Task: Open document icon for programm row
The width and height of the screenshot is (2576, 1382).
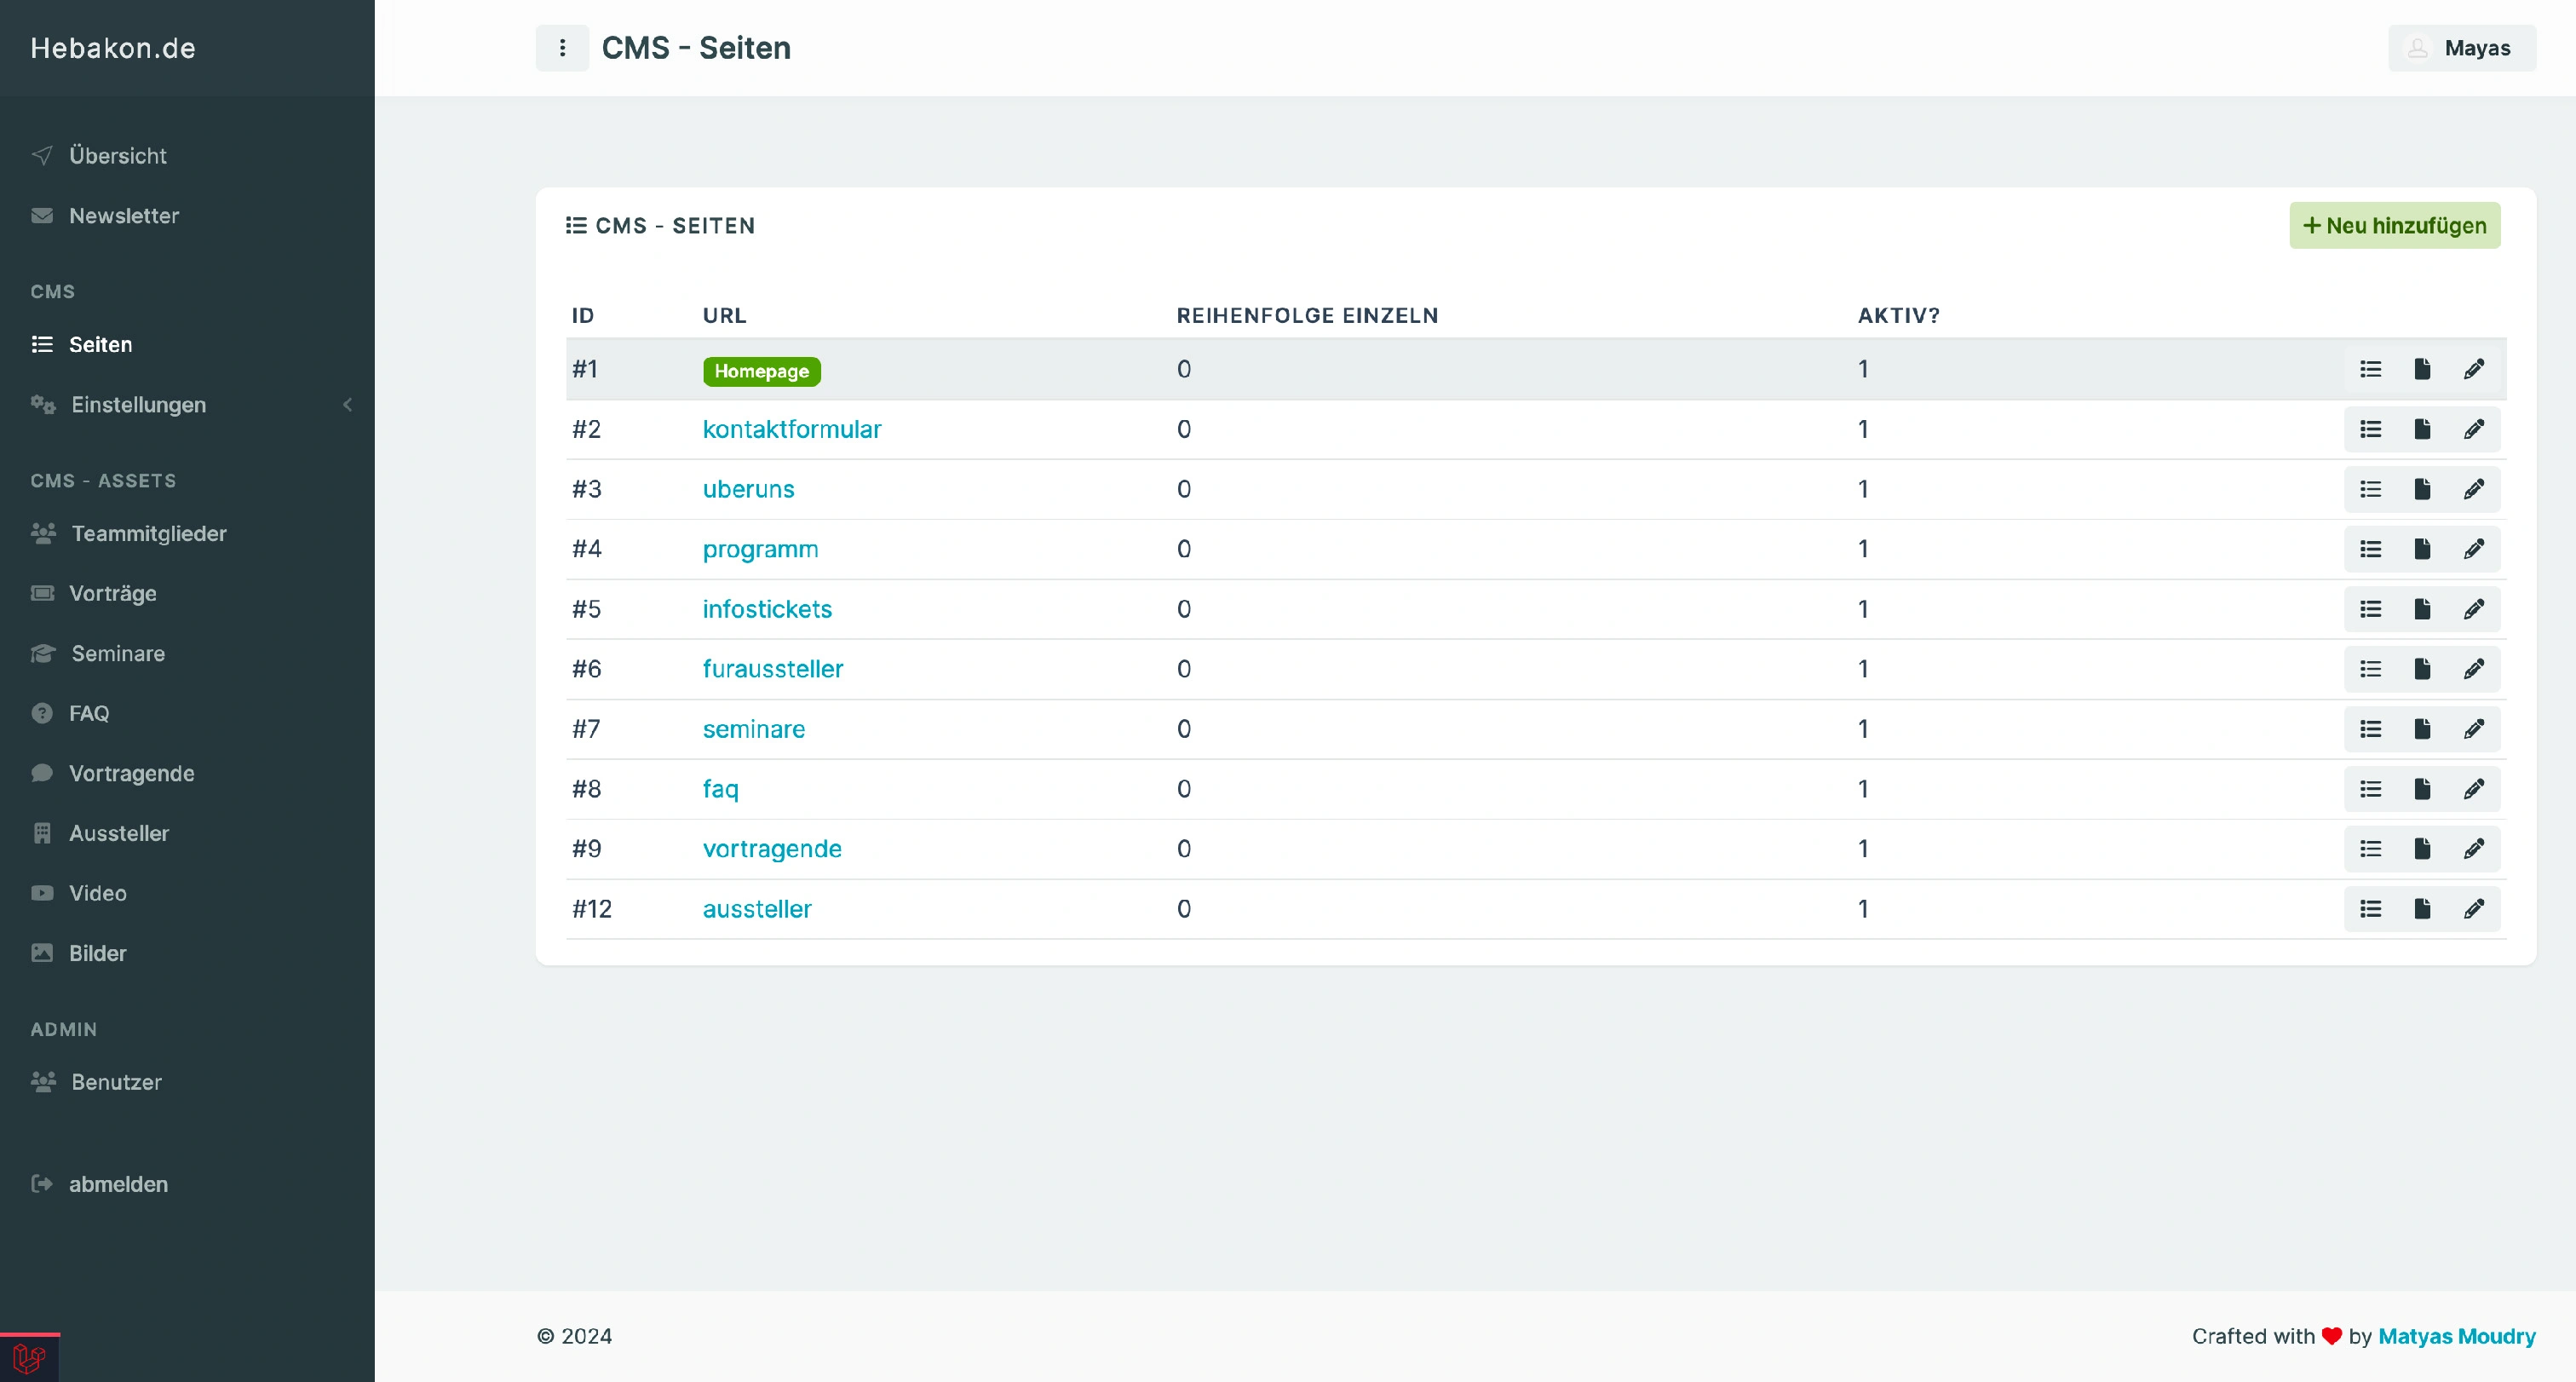Action: [x=2422, y=549]
